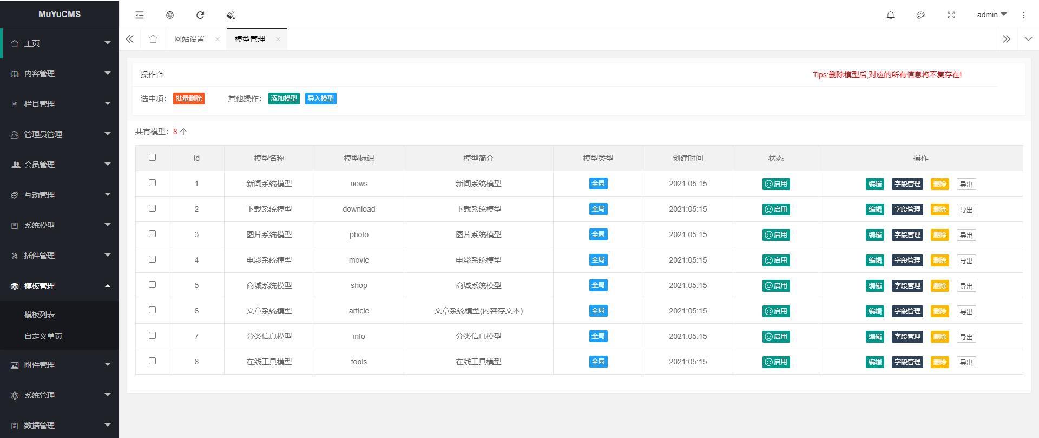The width and height of the screenshot is (1039, 438).
Task: Open the notification bell icon
Action: [x=890, y=15]
